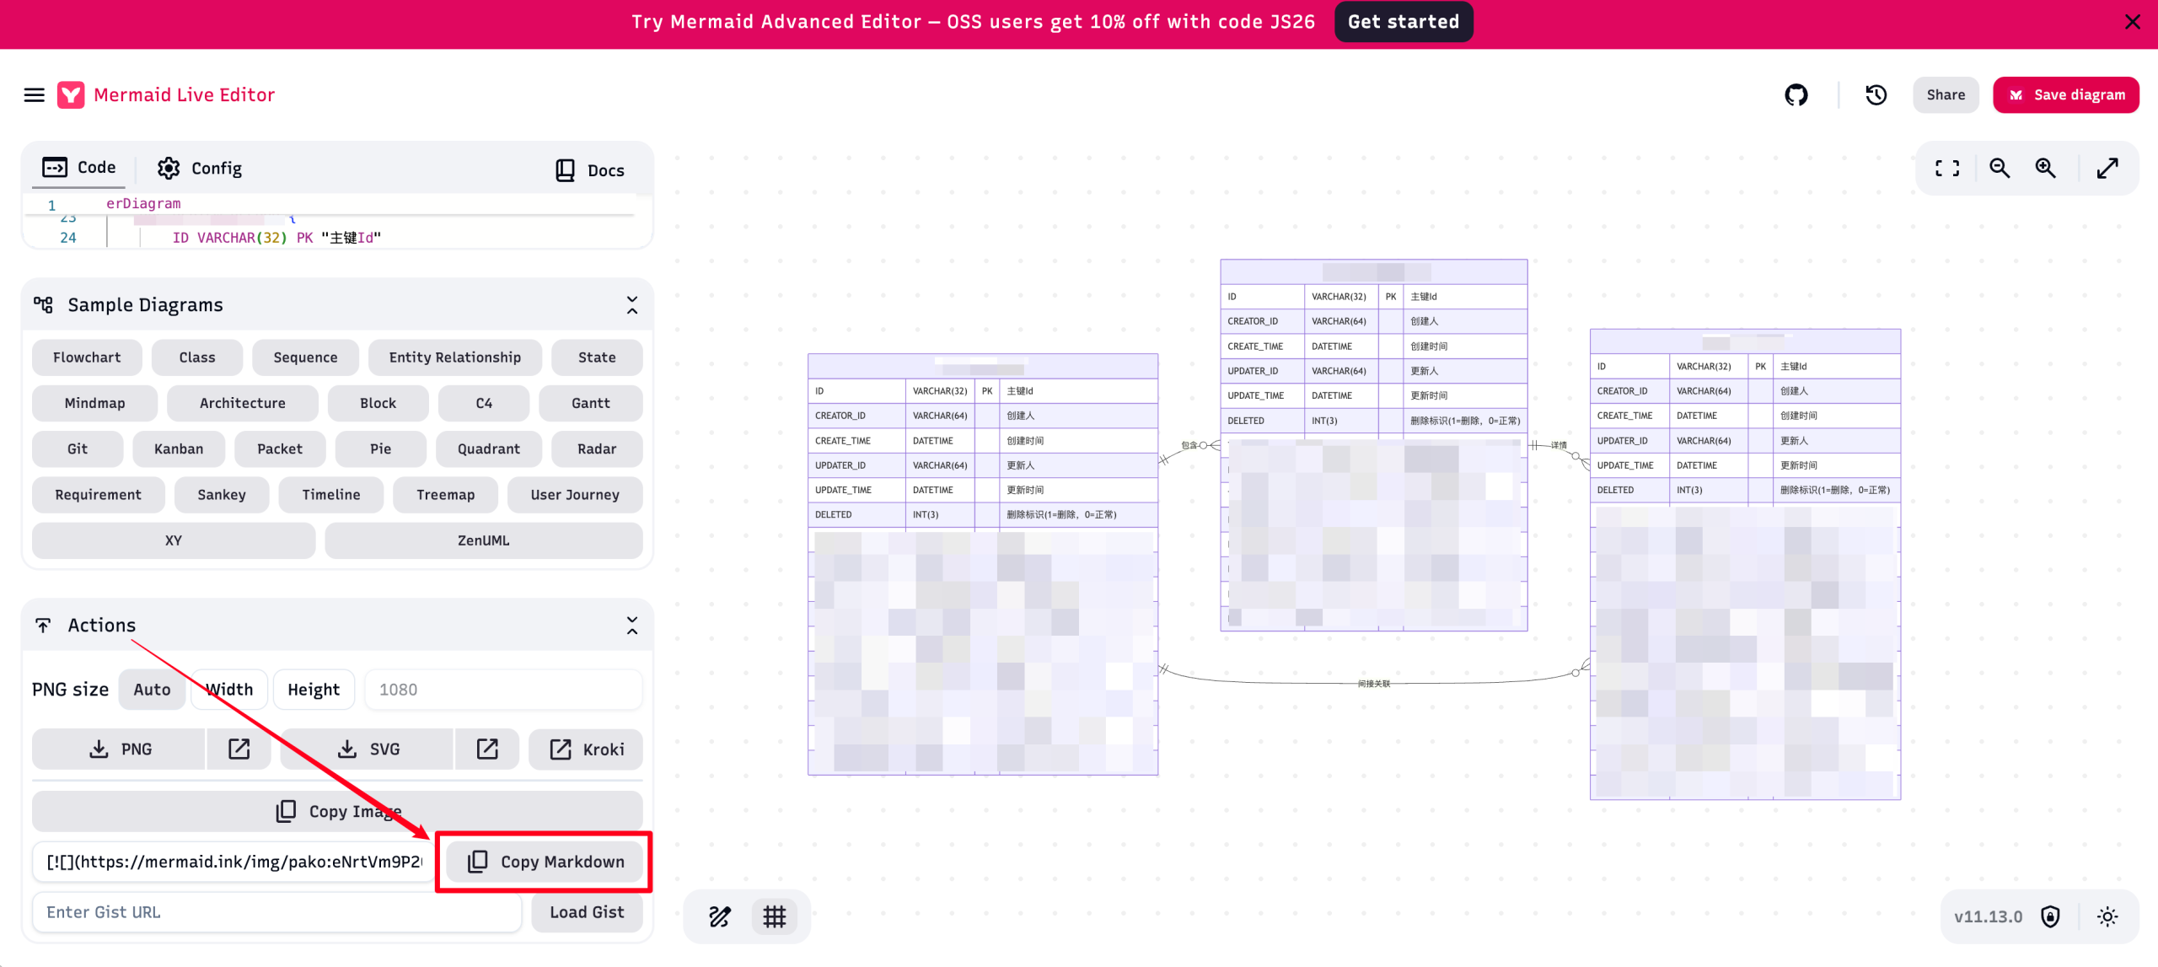The height and width of the screenshot is (967, 2158).
Task: Click the fit-to-screen view icon
Action: click(x=1947, y=169)
